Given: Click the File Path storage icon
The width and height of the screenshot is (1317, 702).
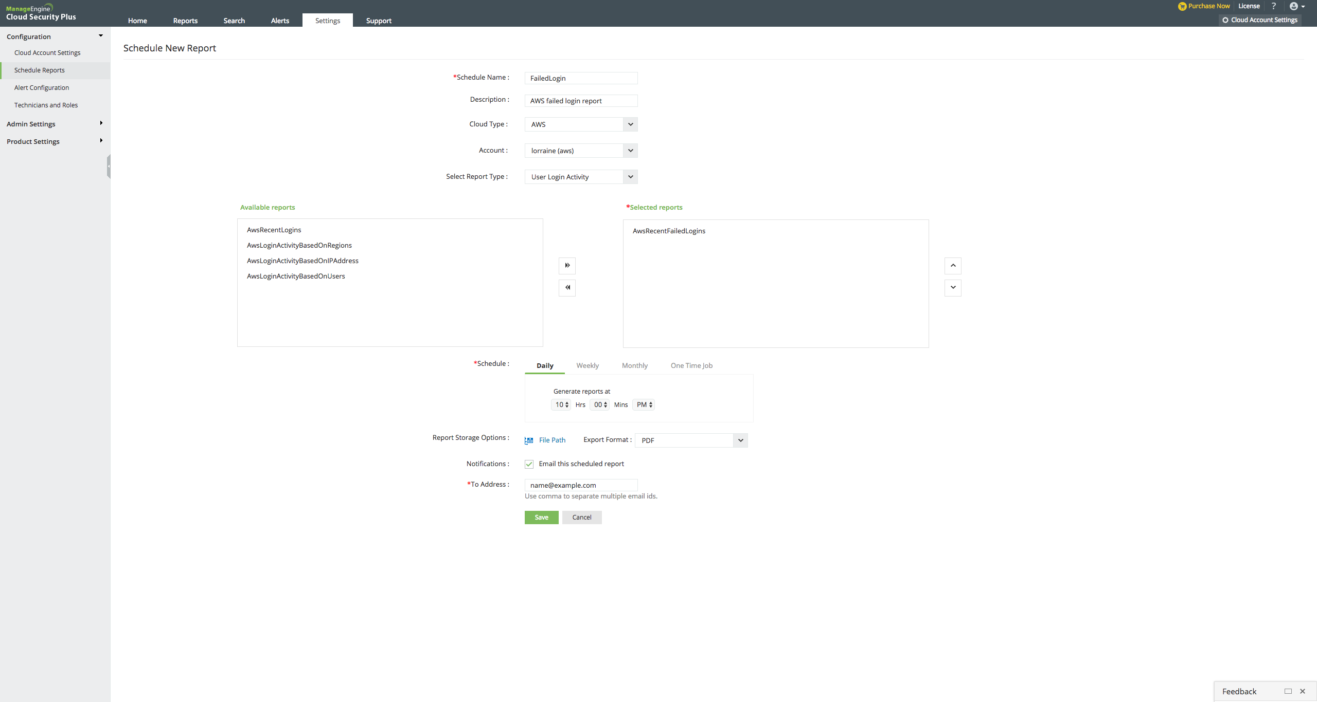Looking at the screenshot, I should pos(529,440).
